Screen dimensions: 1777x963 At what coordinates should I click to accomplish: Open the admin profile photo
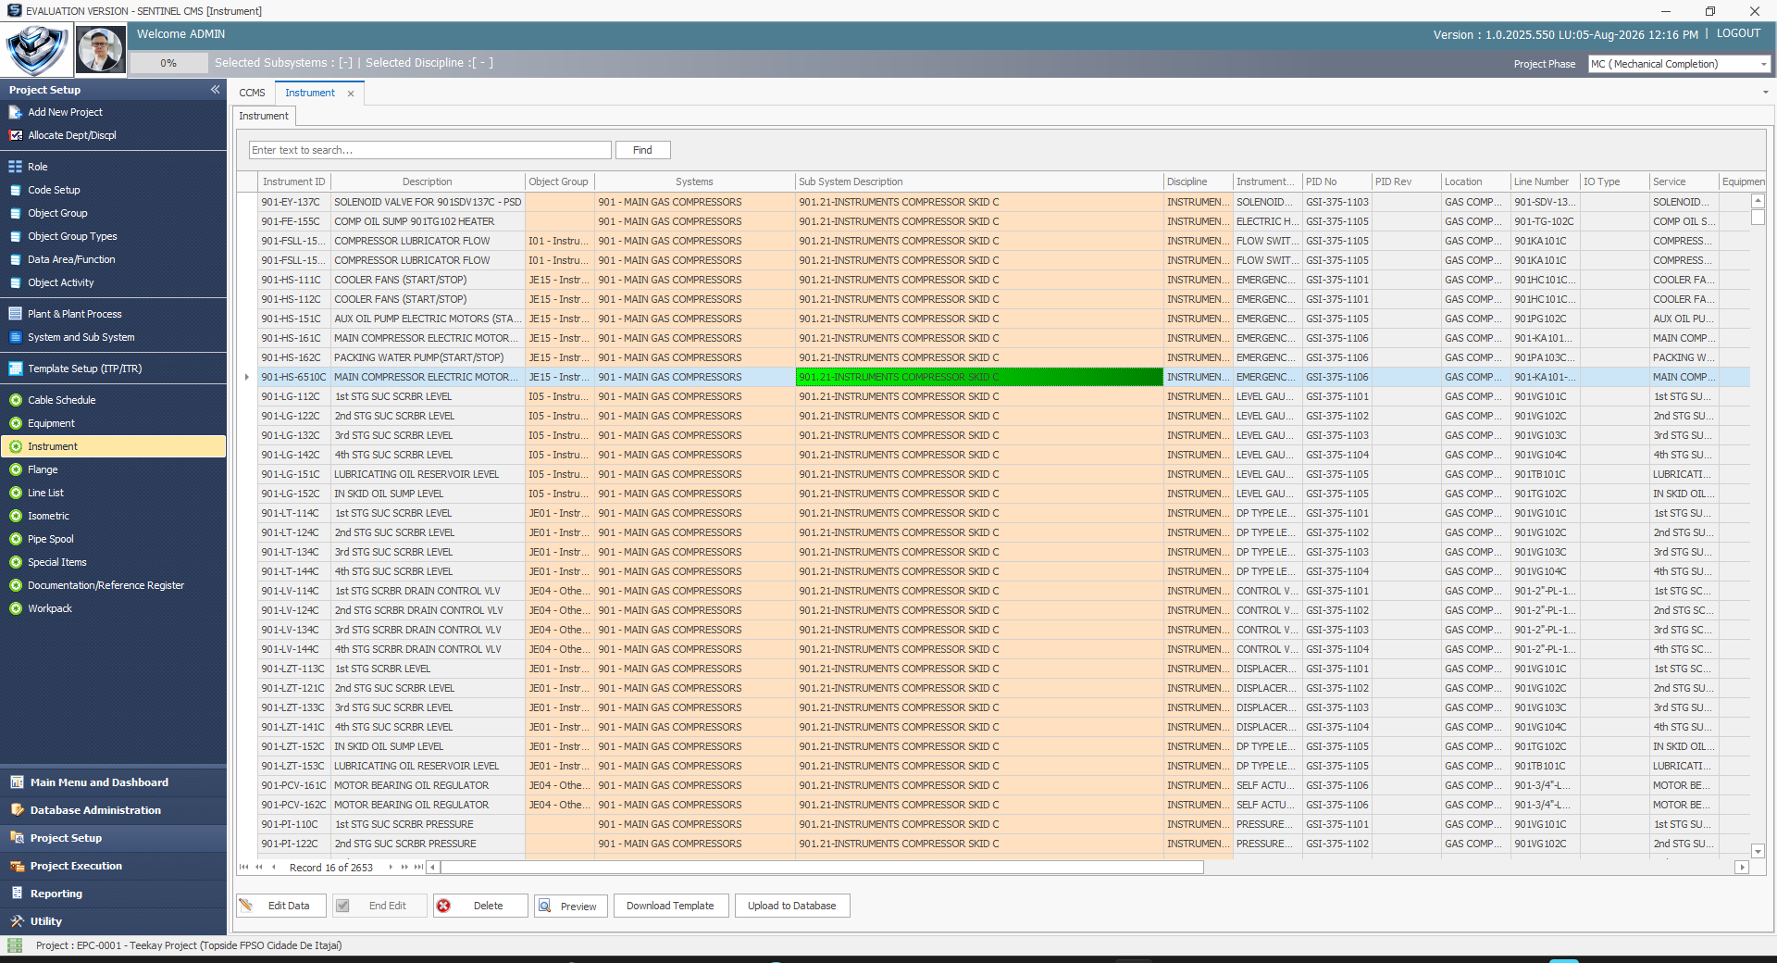(x=100, y=50)
